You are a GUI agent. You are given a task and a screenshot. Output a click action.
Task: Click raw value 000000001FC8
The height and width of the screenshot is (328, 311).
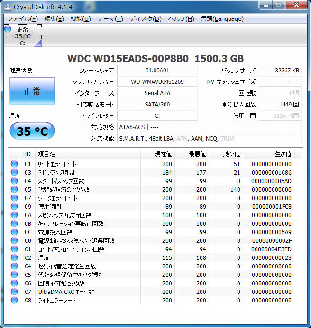tap(272, 207)
